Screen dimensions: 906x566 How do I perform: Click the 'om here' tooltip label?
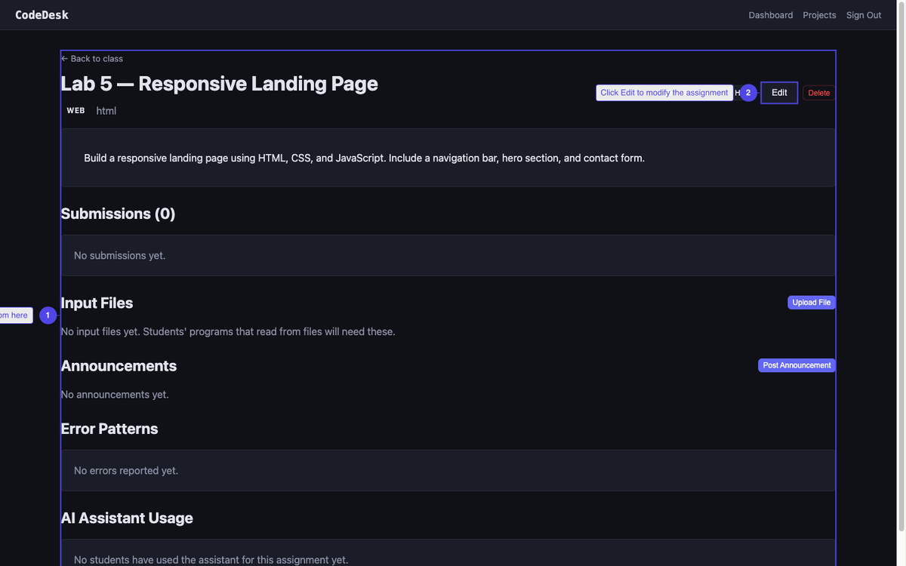(x=15, y=315)
